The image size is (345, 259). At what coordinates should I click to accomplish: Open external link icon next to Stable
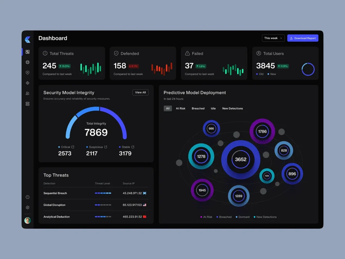(x=133, y=147)
